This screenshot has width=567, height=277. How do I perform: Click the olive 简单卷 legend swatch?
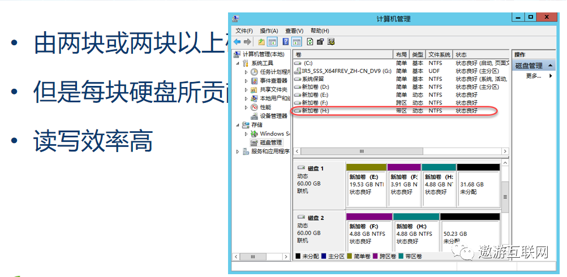click(349, 256)
